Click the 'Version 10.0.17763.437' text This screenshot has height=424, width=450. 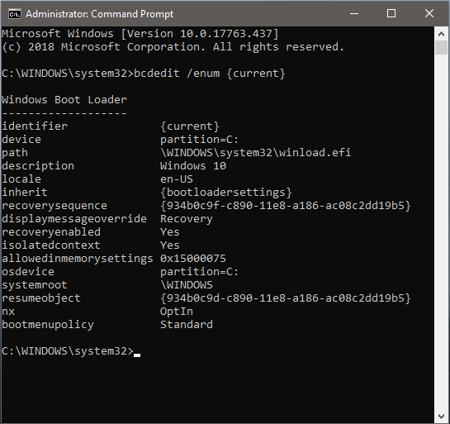pos(200,34)
